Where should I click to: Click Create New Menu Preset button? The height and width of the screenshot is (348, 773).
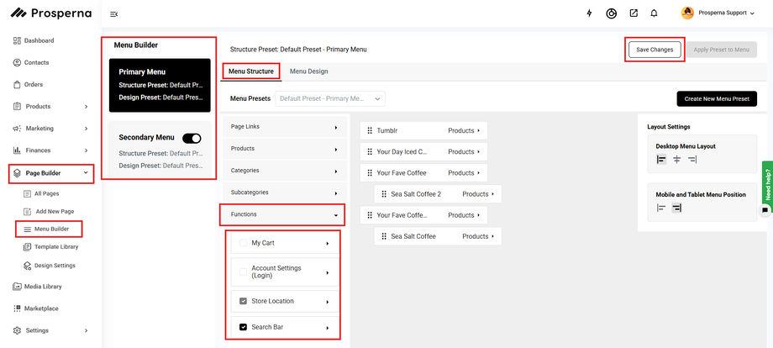pos(716,98)
